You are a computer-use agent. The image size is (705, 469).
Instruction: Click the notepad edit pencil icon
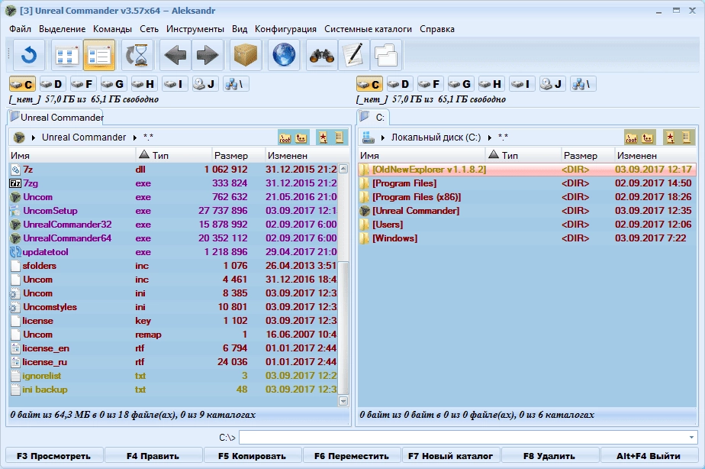(354, 55)
